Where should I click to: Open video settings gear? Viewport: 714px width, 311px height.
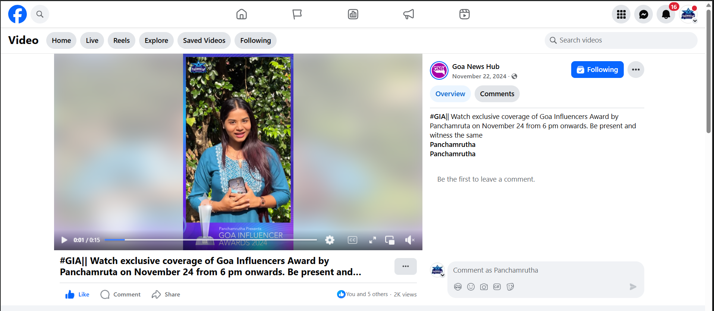point(330,240)
